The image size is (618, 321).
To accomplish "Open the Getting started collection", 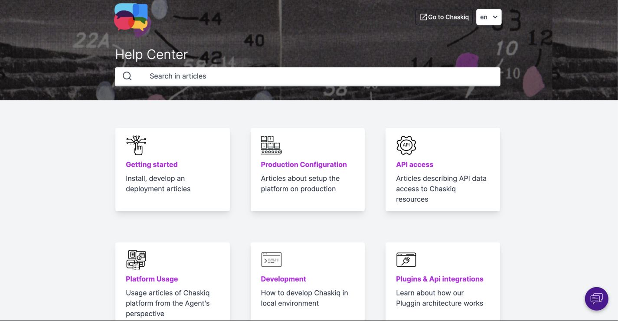I will tap(152, 164).
